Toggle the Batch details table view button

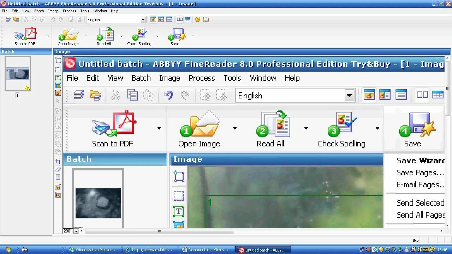[x=188, y=20]
